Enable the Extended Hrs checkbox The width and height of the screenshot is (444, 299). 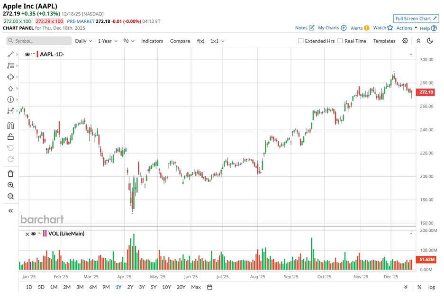pyautogui.click(x=301, y=41)
